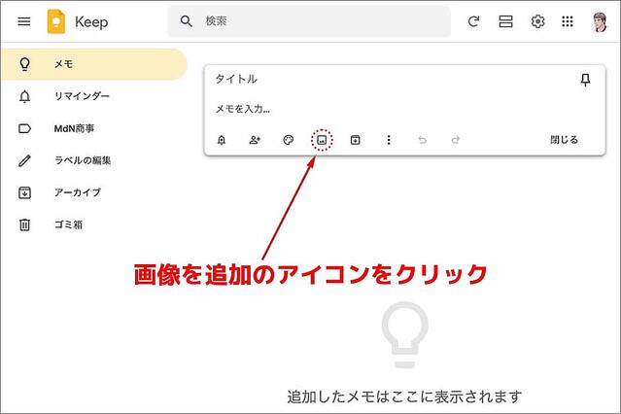This screenshot has height=414, width=621.
Task: Open ラベルの編集 in sidebar
Action: 94,160
